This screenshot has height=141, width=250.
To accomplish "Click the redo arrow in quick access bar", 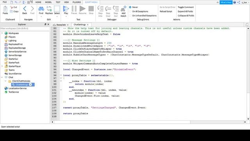I will [x=20, y=2].
